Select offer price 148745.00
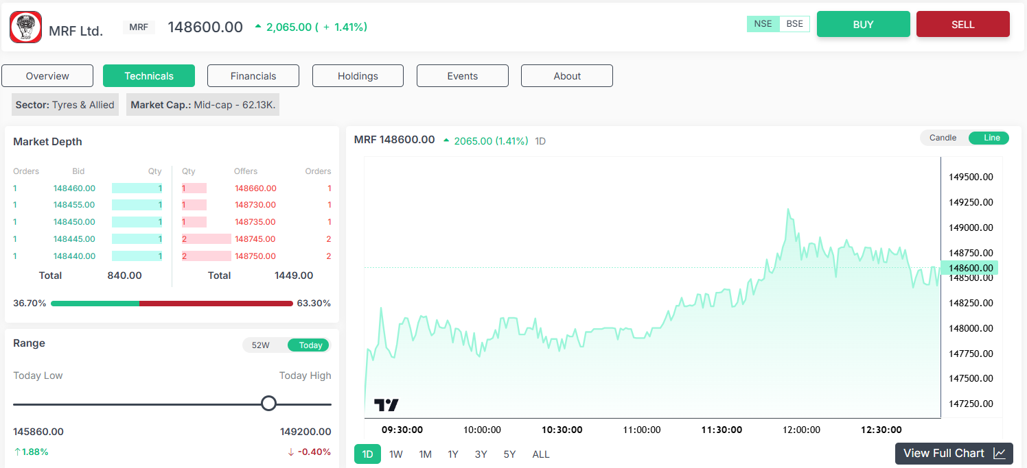 tap(255, 239)
